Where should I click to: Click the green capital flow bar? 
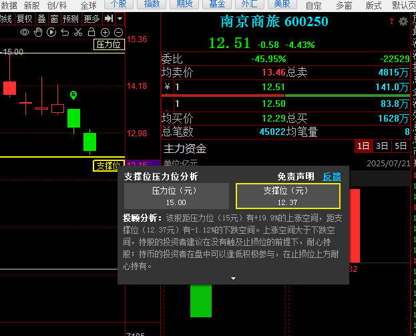(201, 301)
